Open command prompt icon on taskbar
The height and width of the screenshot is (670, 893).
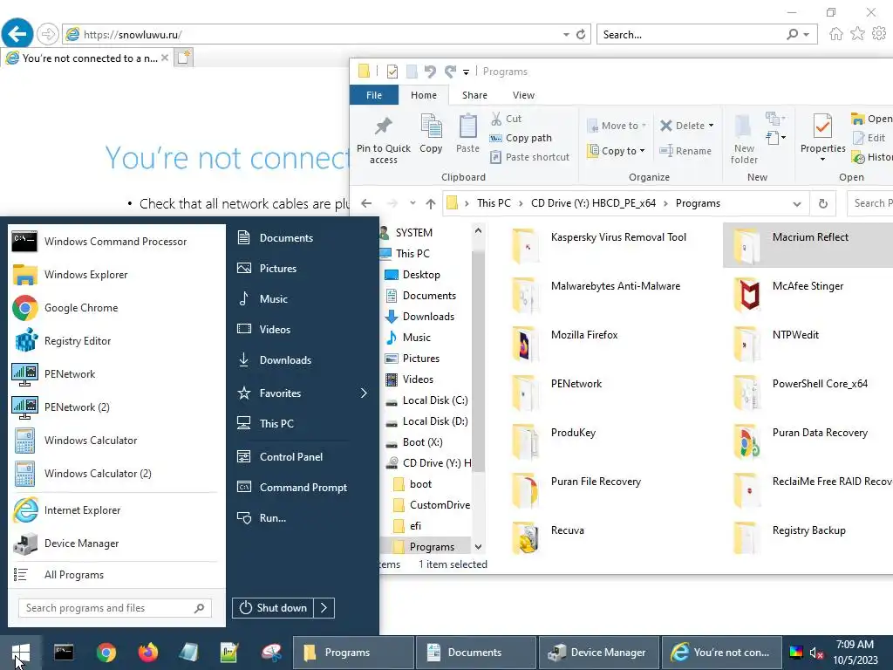pyautogui.click(x=64, y=653)
